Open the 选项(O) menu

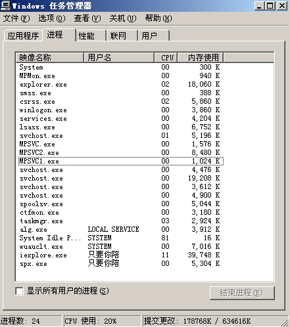pyautogui.click(x=52, y=18)
